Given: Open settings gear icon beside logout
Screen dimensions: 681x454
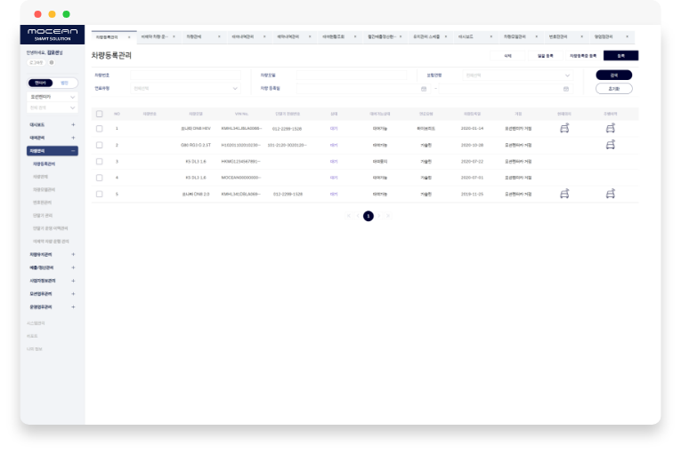Looking at the screenshot, I should pyautogui.click(x=52, y=62).
